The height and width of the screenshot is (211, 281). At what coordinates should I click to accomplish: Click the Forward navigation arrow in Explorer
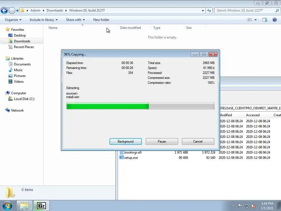[x=12, y=10]
